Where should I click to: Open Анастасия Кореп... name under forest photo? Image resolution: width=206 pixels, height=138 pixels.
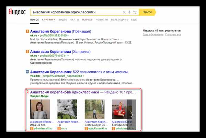click(x=96, y=122)
